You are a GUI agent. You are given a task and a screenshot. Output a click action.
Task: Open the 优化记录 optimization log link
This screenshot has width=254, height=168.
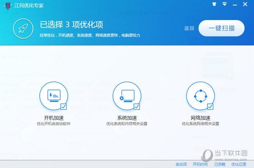tap(239, 164)
